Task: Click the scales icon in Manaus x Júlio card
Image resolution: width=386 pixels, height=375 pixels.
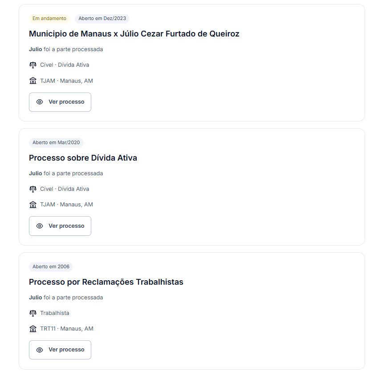Action: click(x=33, y=65)
